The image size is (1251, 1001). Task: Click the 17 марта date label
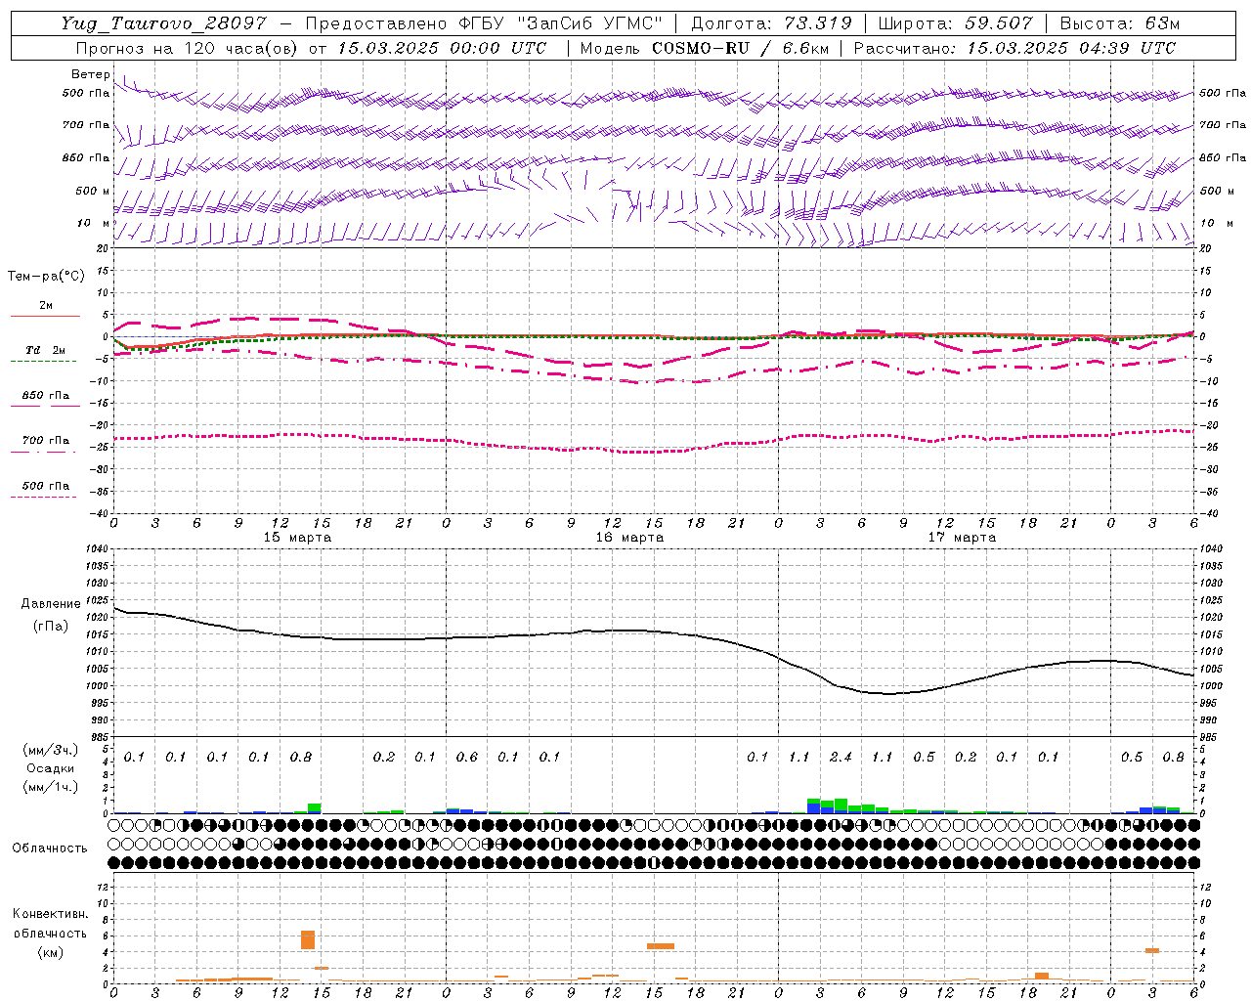tap(962, 538)
